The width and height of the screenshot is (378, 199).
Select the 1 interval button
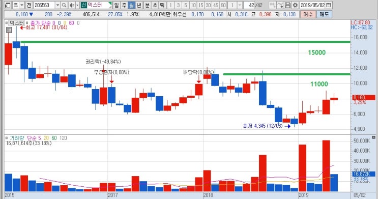[x=170, y=5]
